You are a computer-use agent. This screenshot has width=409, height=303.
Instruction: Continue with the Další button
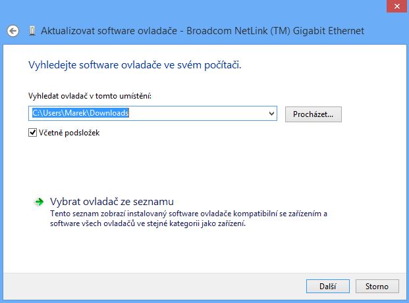pos(327,287)
